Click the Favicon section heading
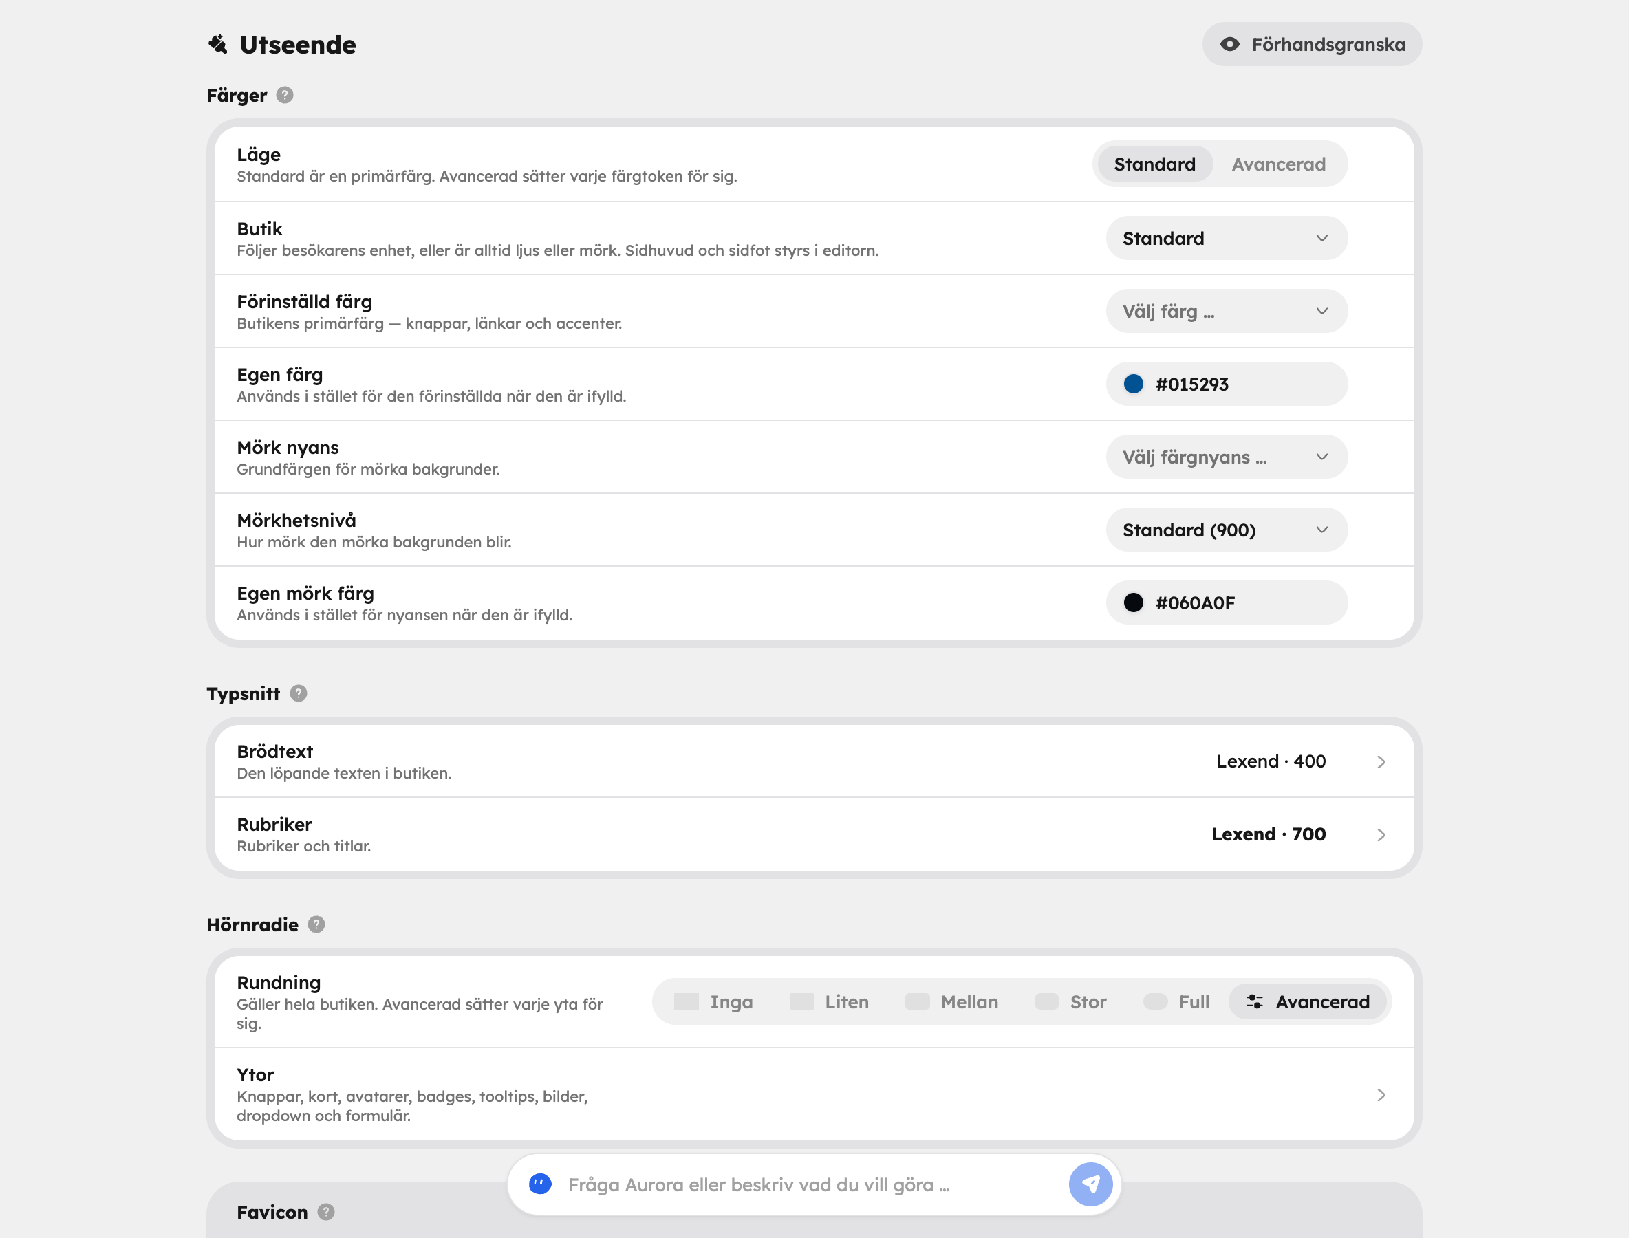The width and height of the screenshot is (1629, 1238). 272,1212
